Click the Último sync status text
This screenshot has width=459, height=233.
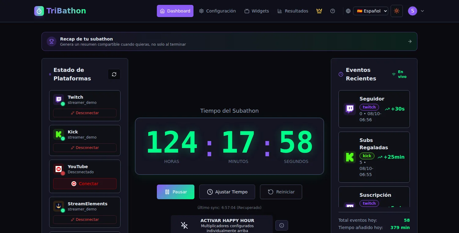click(x=229, y=208)
